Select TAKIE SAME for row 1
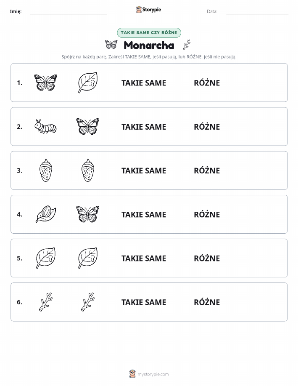298x386 pixels. pos(144,83)
